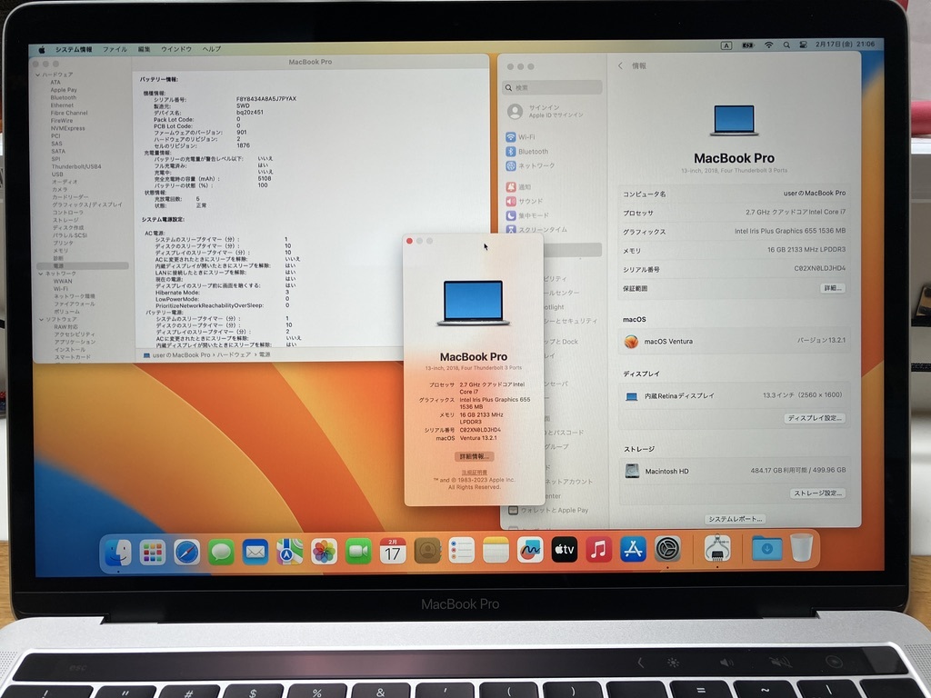Open the Apple menu
This screenshot has width=931, height=698.
click(42, 50)
